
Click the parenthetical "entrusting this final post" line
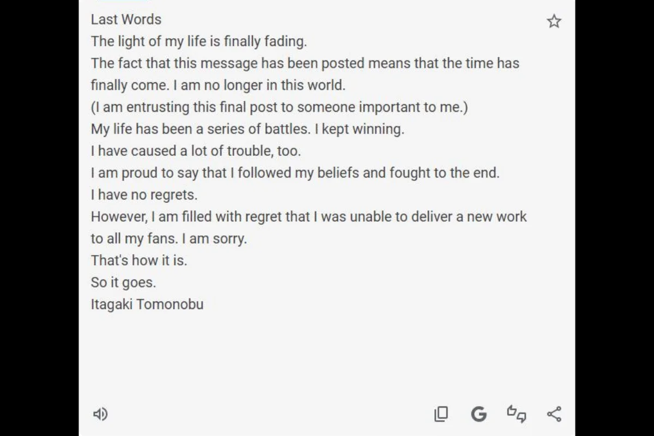coord(279,107)
